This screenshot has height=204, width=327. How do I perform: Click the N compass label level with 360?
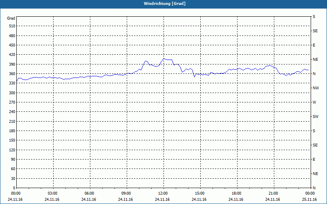coord(314,74)
